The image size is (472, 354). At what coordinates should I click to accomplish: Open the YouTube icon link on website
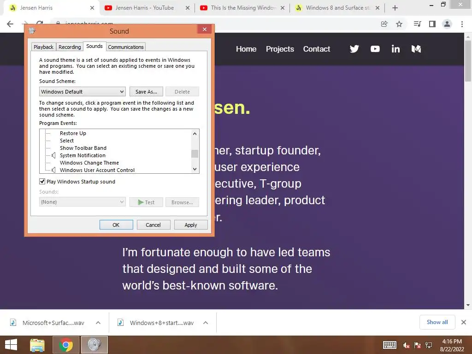pos(375,49)
